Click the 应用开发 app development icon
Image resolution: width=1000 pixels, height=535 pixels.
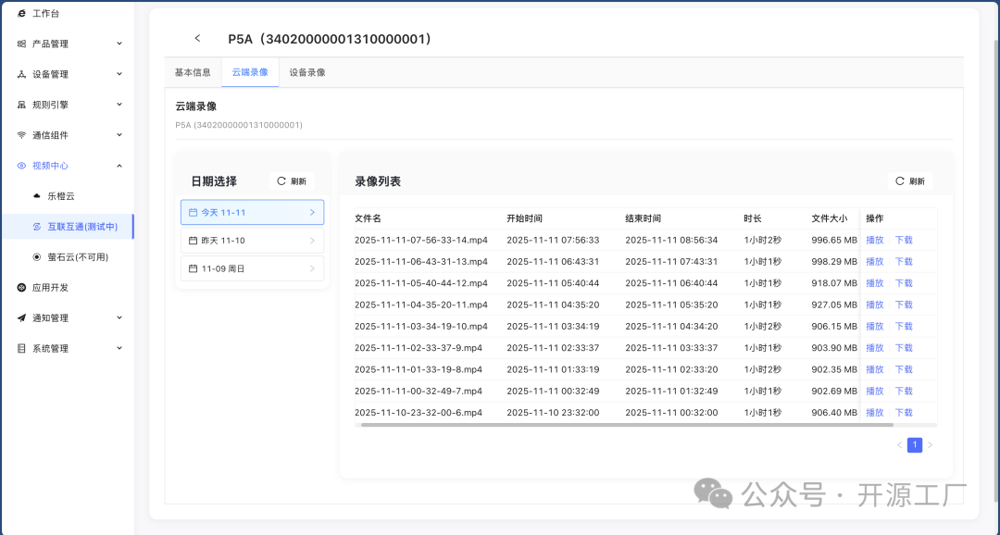coord(20,287)
